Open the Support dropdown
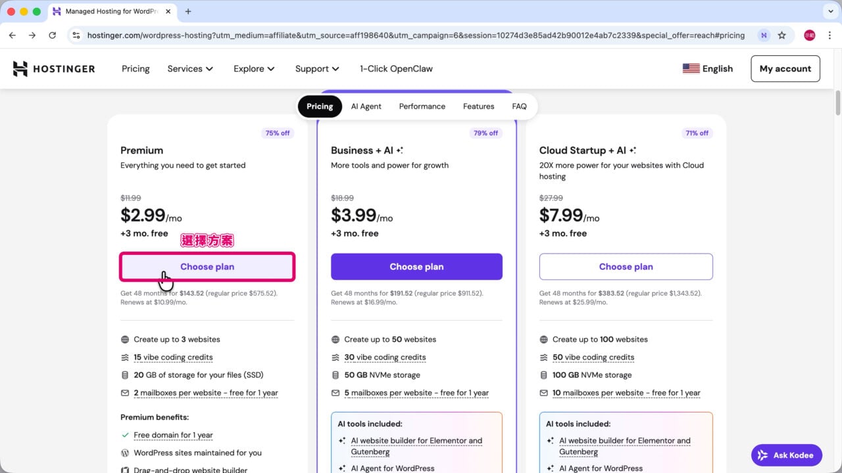The width and height of the screenshot is (842, 473). point(317,68)
